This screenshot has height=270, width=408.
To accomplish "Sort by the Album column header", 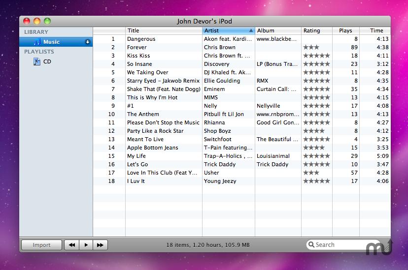I will 278,30.
